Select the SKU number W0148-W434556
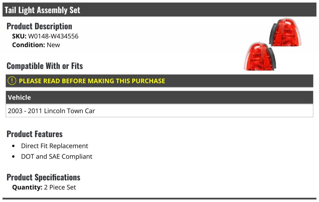This screenshot has height=202, width=319. [x=53, y=36]
